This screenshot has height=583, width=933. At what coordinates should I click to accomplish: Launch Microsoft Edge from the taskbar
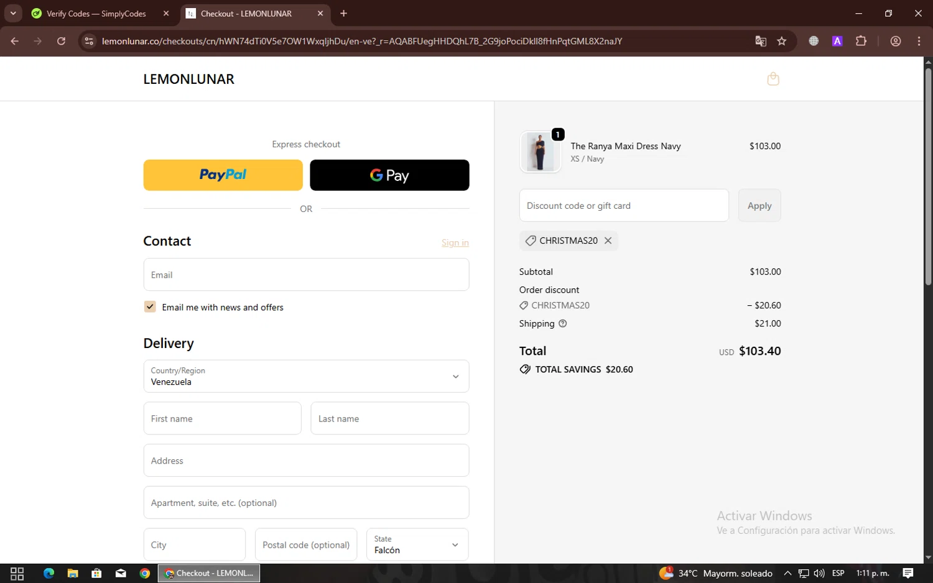(49, 573)
